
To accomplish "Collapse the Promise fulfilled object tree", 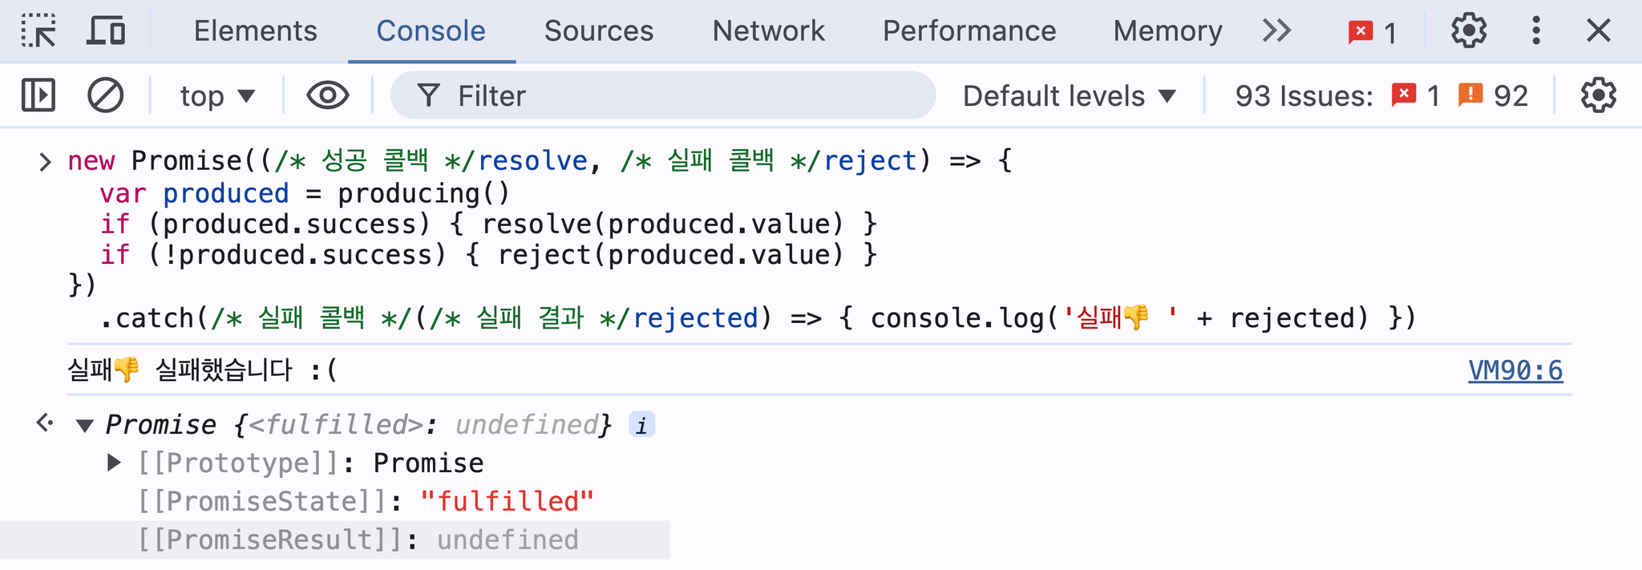I will [85, 426].
